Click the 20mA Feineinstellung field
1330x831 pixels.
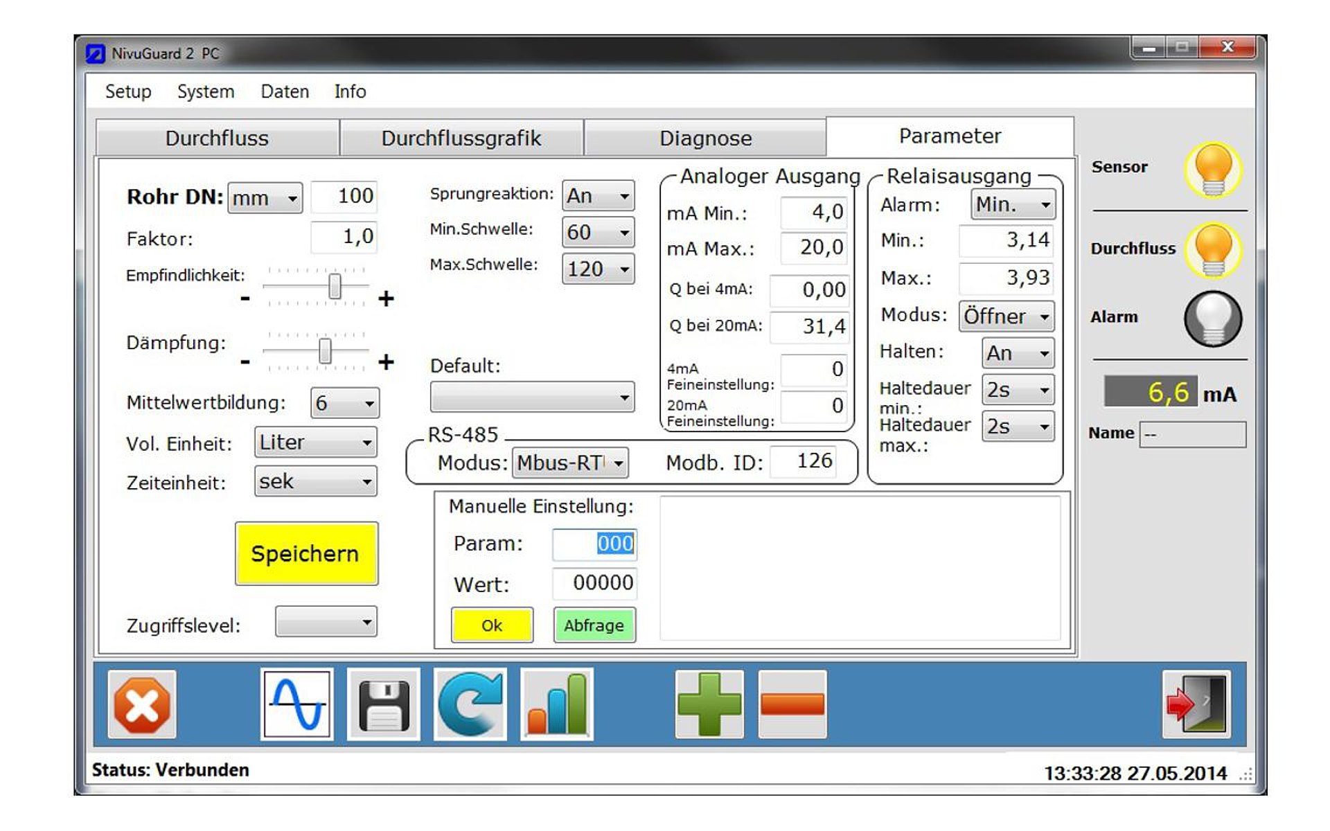click(x=813, y=406)
